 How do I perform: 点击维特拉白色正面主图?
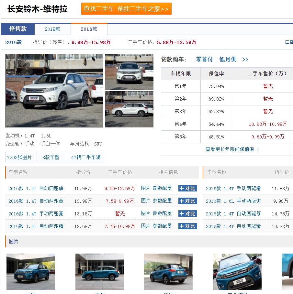54,91
